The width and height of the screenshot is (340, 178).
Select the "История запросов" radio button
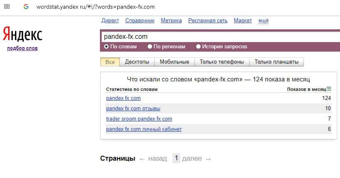pos(199,47)
